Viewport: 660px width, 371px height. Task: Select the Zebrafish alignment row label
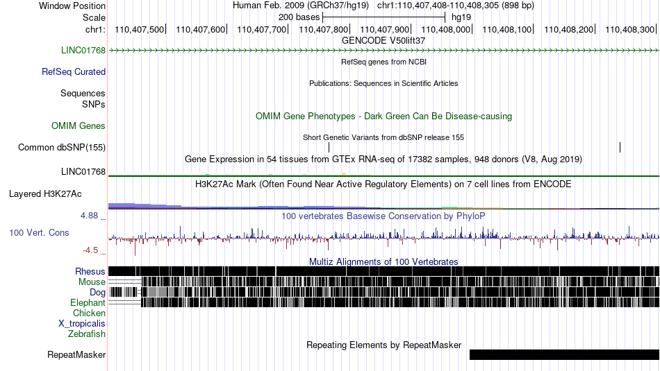[87, 334]
